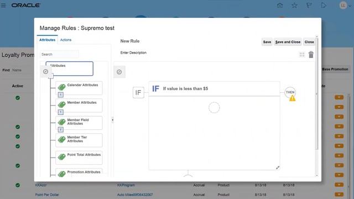The image size is (354, 199).
Task: Click the expand arrows in IF panel corner
Action: pos(278,167)
